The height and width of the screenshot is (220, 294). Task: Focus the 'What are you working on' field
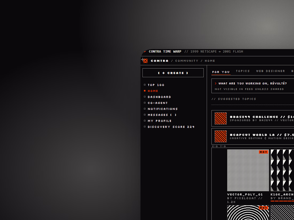(253, 86)
